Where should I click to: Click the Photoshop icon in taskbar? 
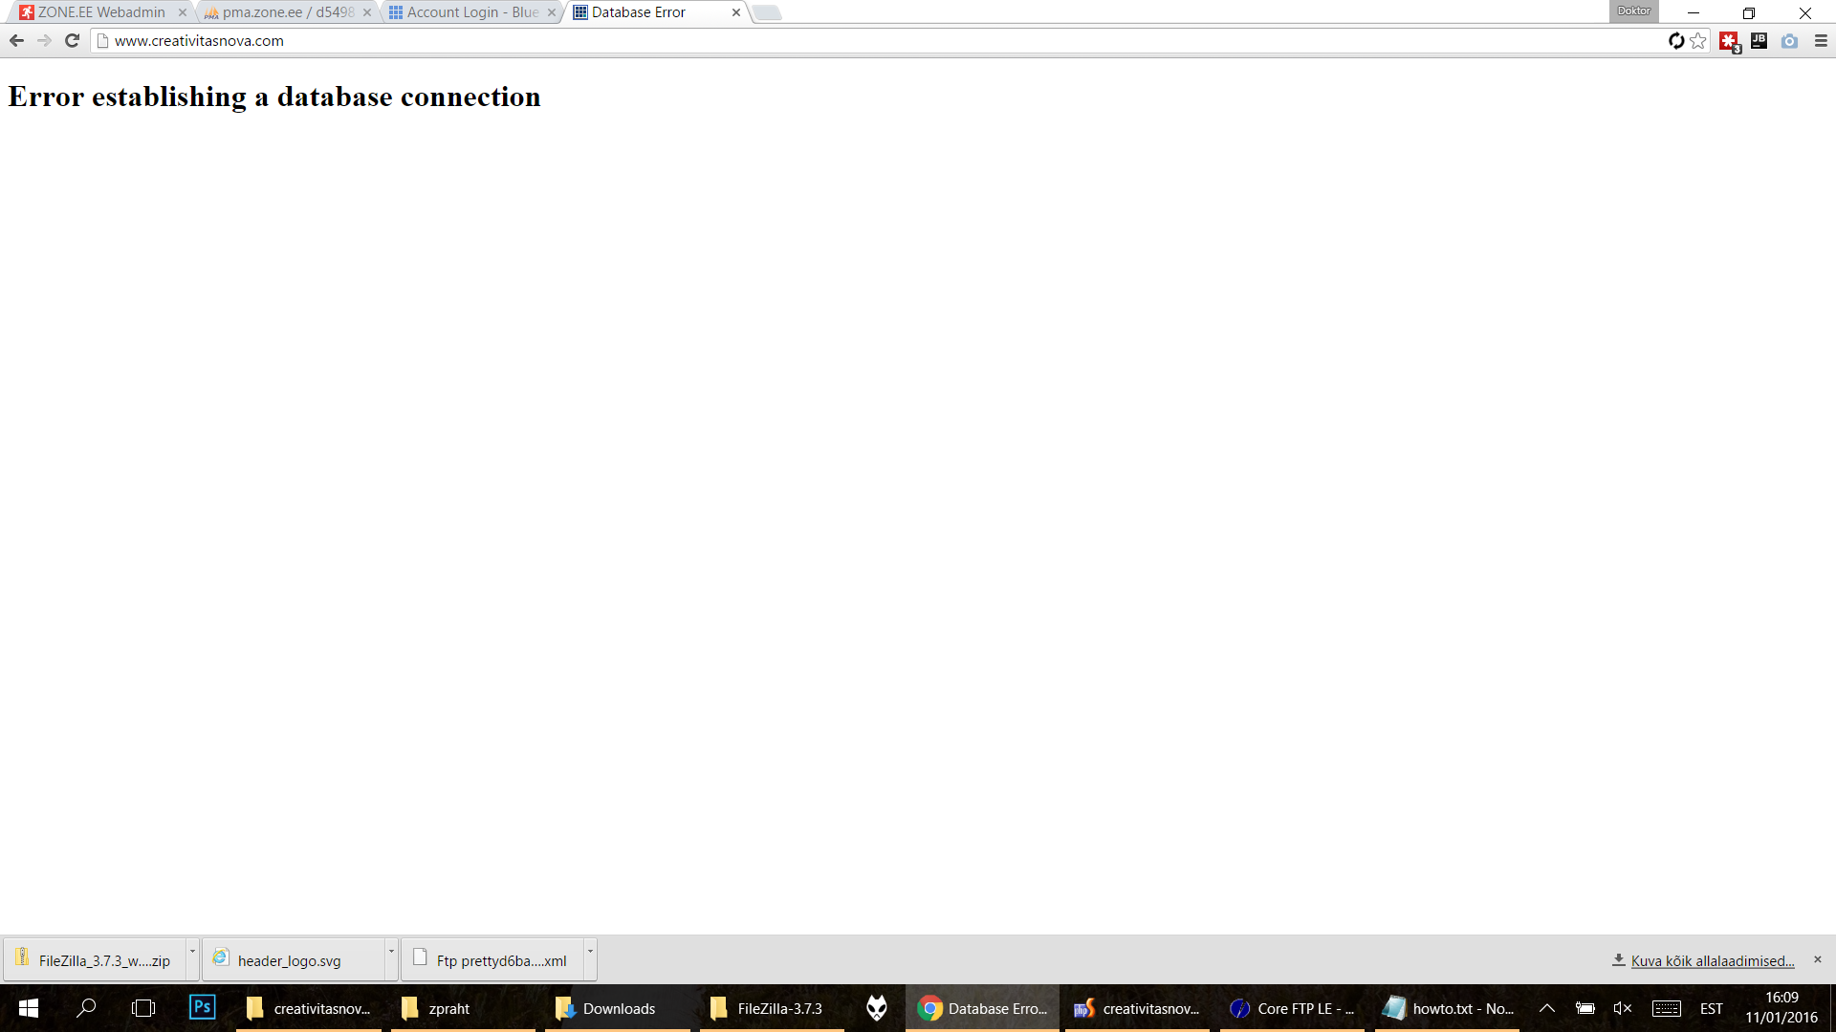tap(201, 1007)
